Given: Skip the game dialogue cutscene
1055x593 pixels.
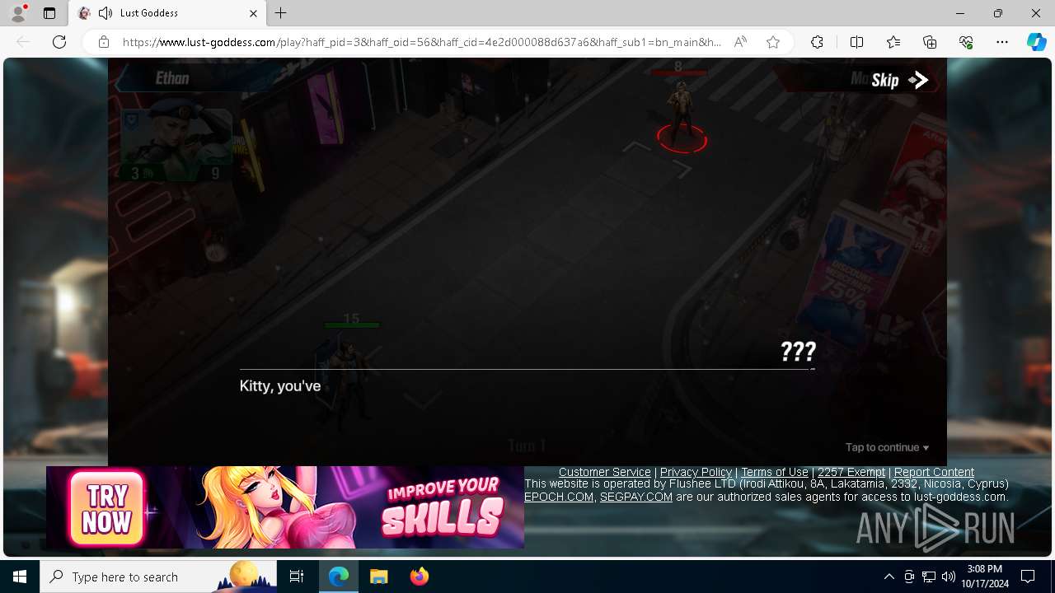Looking at the screenshot, I should tap(899, 80).
